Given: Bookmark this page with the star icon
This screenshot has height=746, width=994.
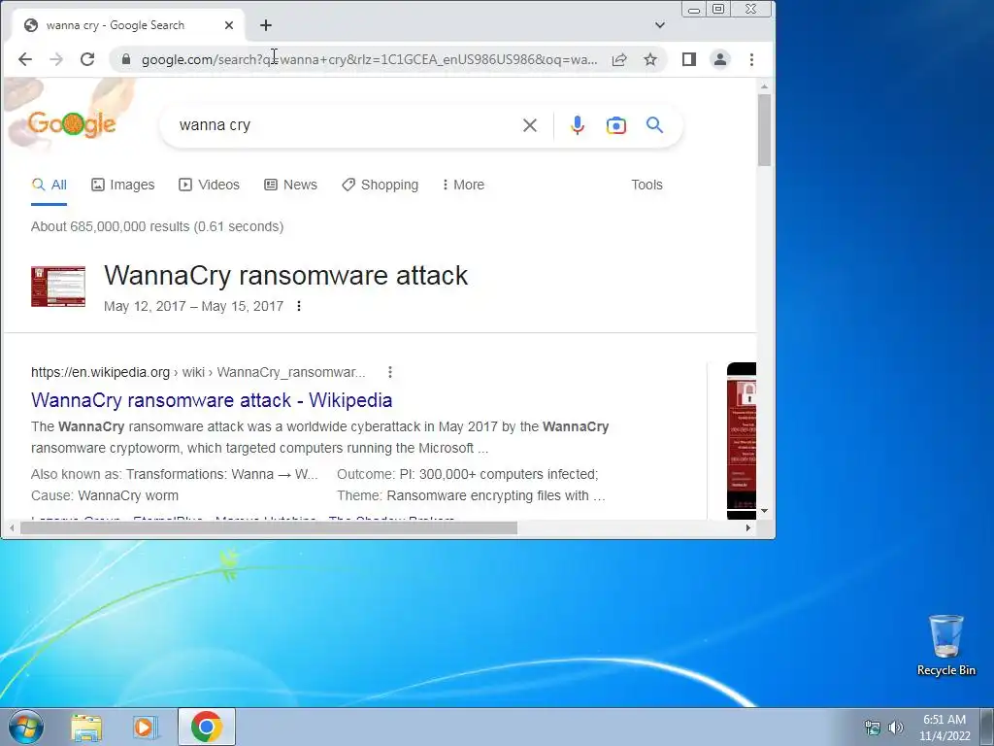Looking at the screenshot, I should point(650,59).
